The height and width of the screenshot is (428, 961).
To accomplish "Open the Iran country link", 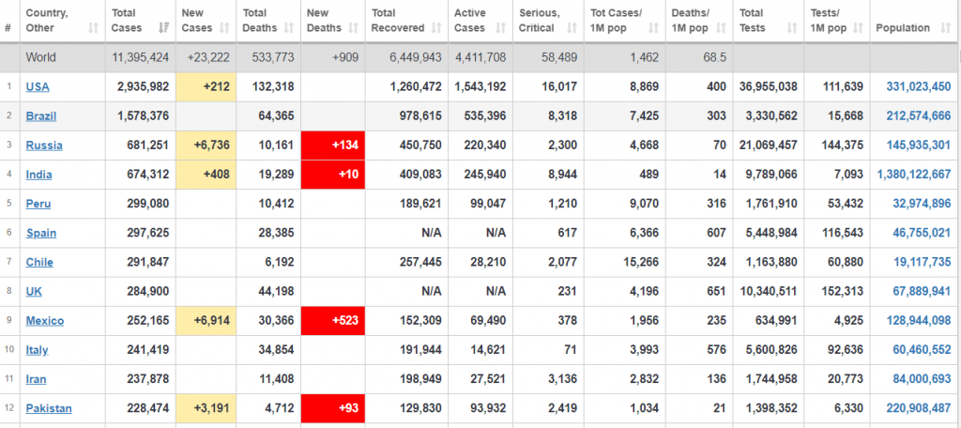I will pos(36,379).
